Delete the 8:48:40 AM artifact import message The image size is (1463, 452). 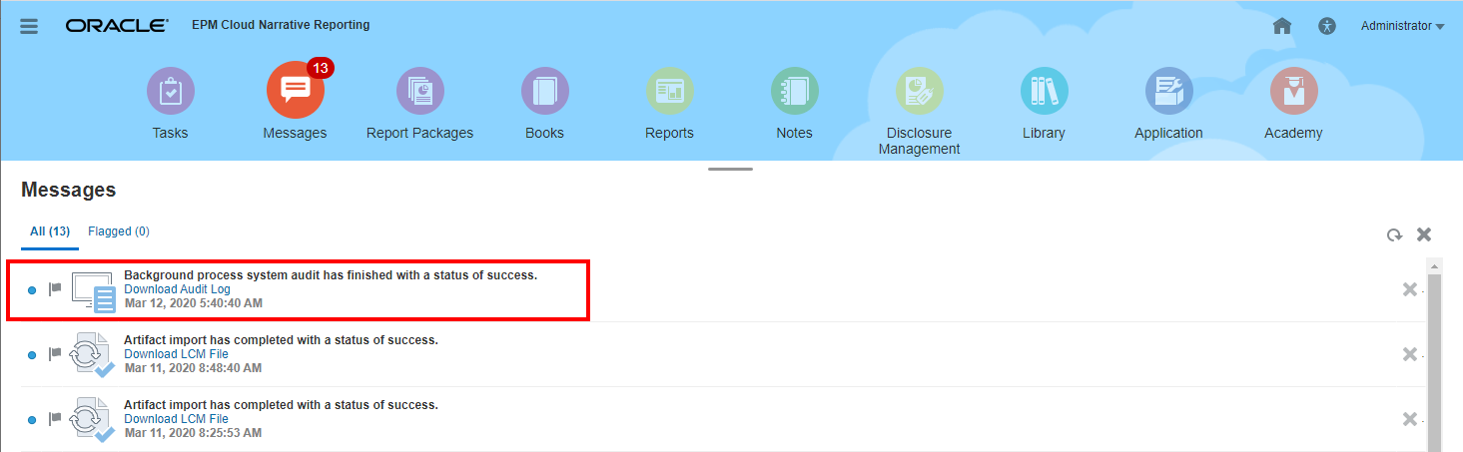1410,354
